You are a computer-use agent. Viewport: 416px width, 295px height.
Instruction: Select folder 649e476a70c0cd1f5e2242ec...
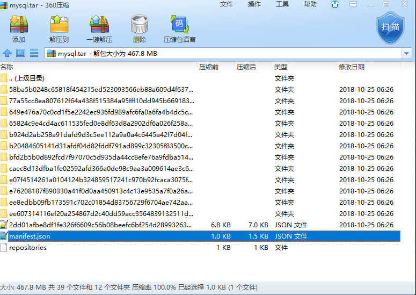pyautogui.click(x=200, y=112)
